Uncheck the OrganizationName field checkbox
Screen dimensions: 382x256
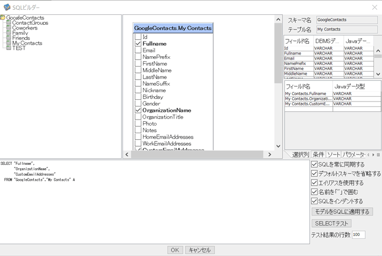138,110
